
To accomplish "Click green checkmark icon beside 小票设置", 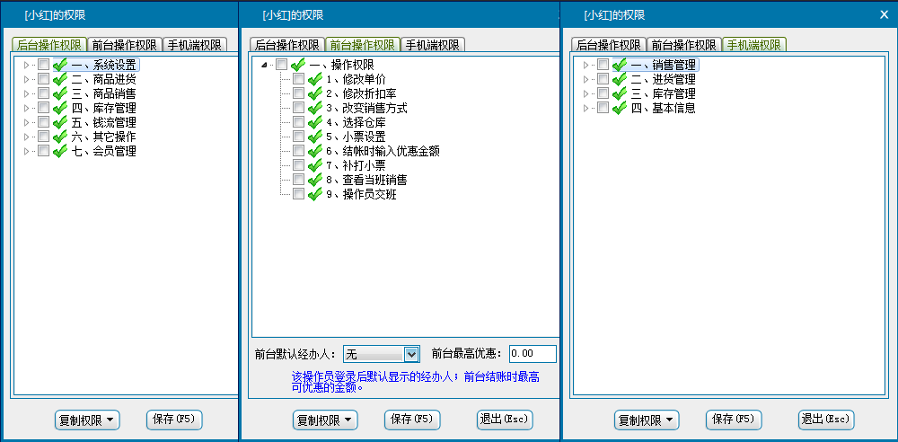I will click(x=315, y=137).
